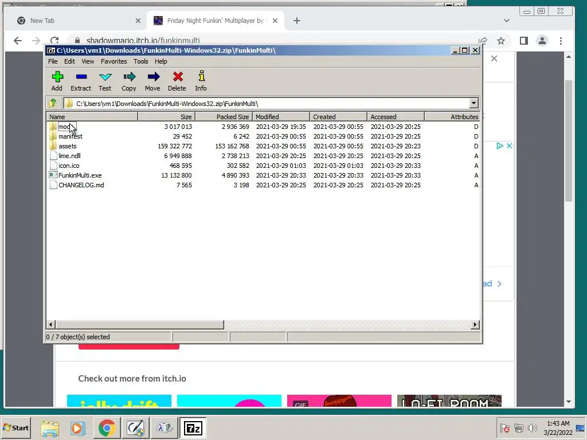Select the lime.ndll file icon
The image size is (587, 440).
pyautogui.click(x=53, y=156)
